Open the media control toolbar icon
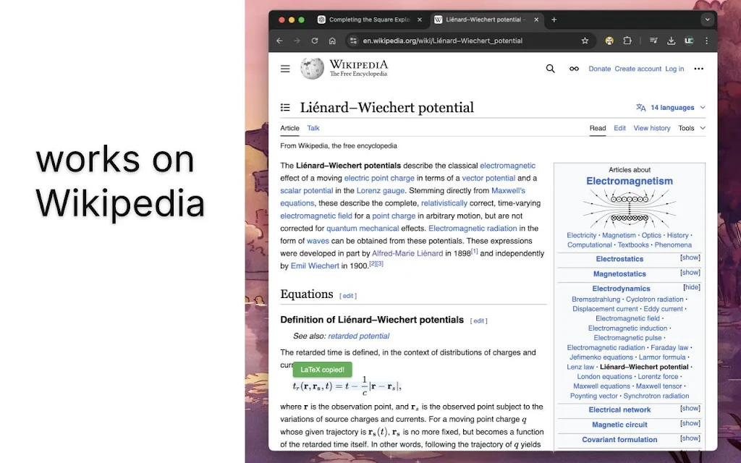 (x=653, y=41)
